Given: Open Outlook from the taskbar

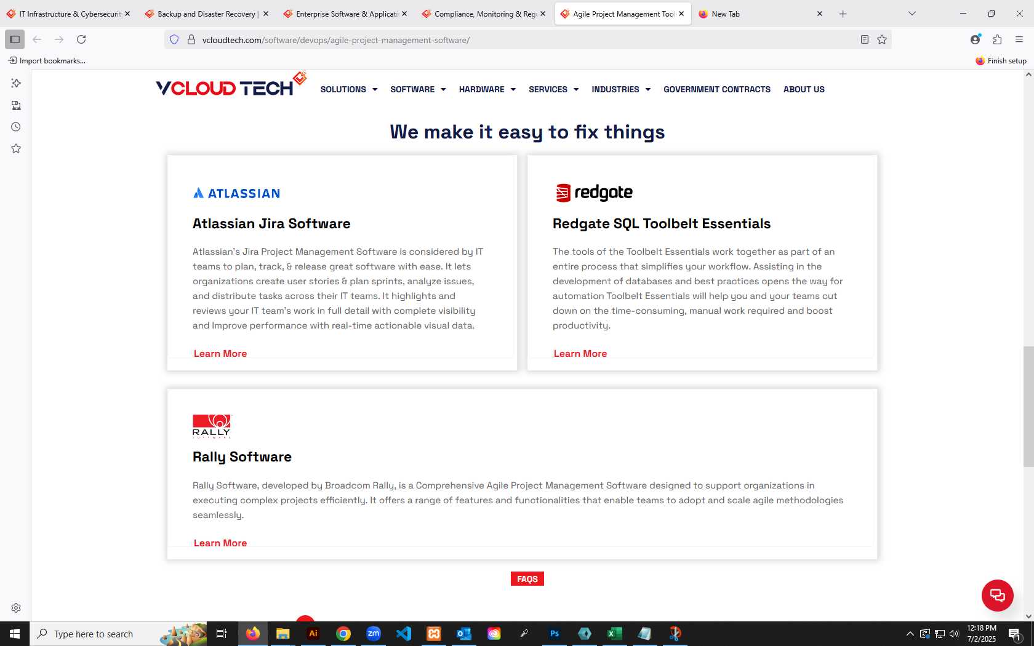Looking at the screenshot, I should point(464,634).
